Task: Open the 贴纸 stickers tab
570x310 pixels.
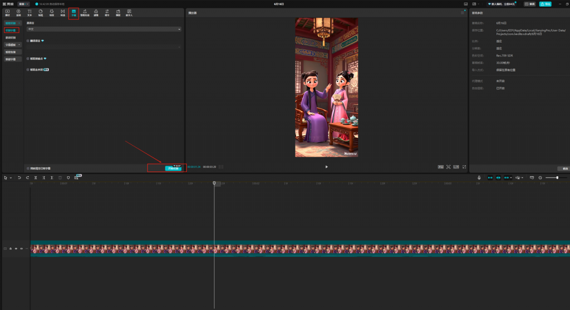Action: [40, 13]
